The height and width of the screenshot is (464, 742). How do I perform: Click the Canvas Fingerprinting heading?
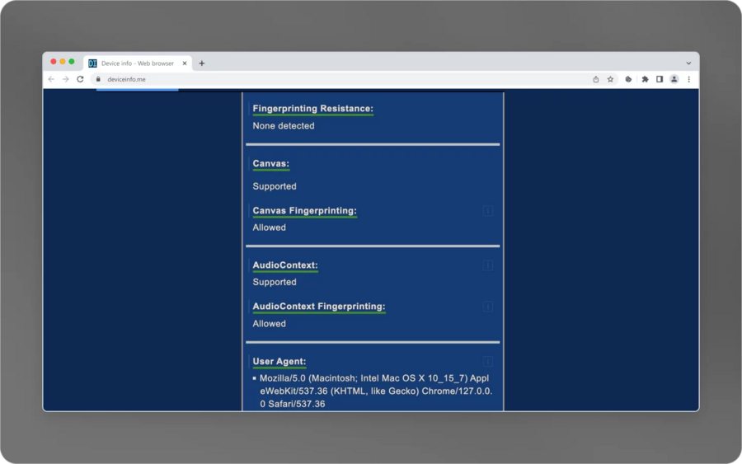[x=304, y=210]
